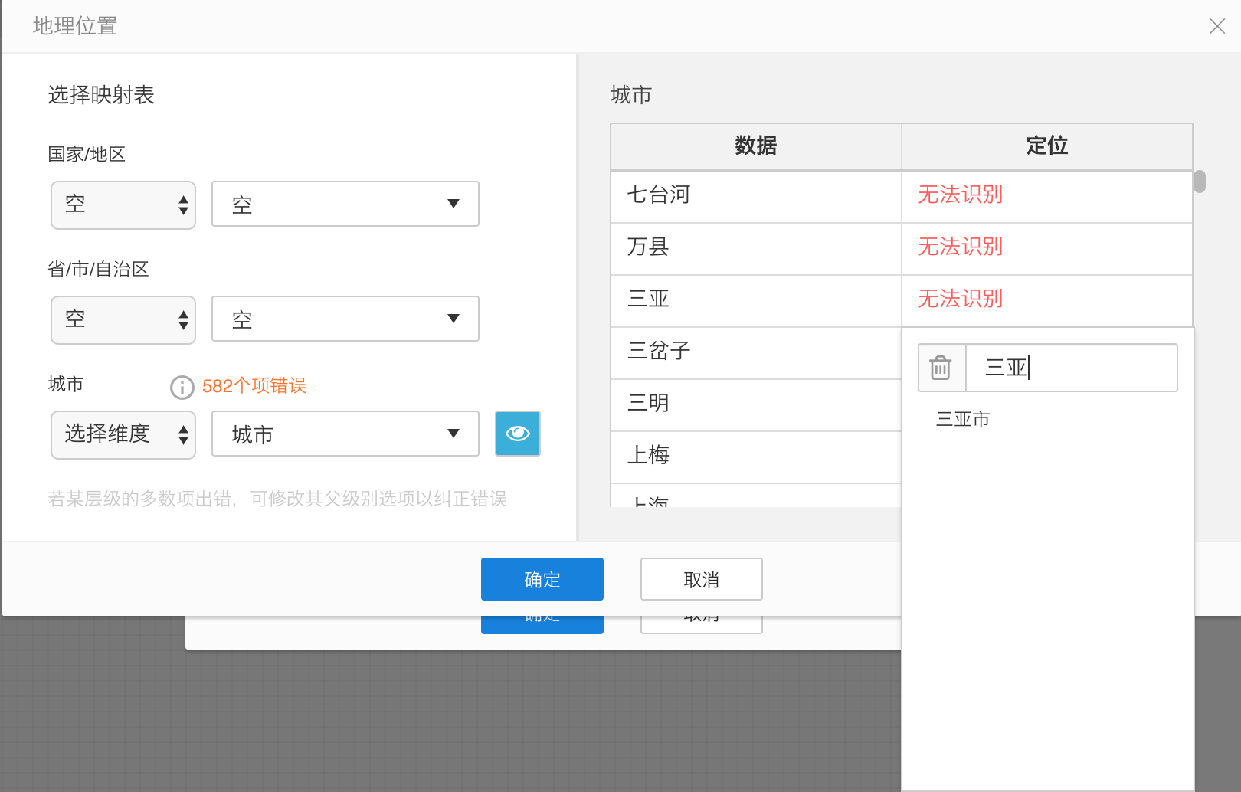Close the 地理位置 dialog with X
Image resolution: width=1241 pixels, height=792 pixels.
click(1216, 27)
